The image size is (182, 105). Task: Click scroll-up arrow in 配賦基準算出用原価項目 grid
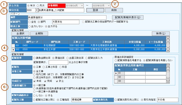(x=168, y=69)
